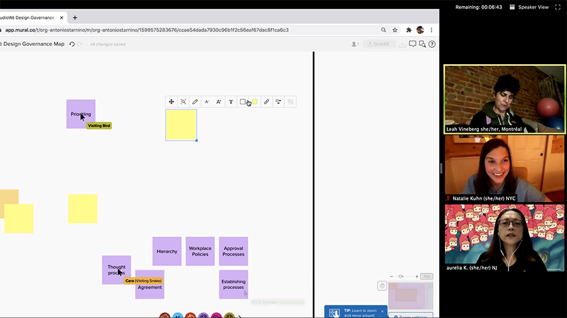This screenshot has height=318, width=567.
Task: Click the move icon in the sticky toolbar
Action: [171, 102]
